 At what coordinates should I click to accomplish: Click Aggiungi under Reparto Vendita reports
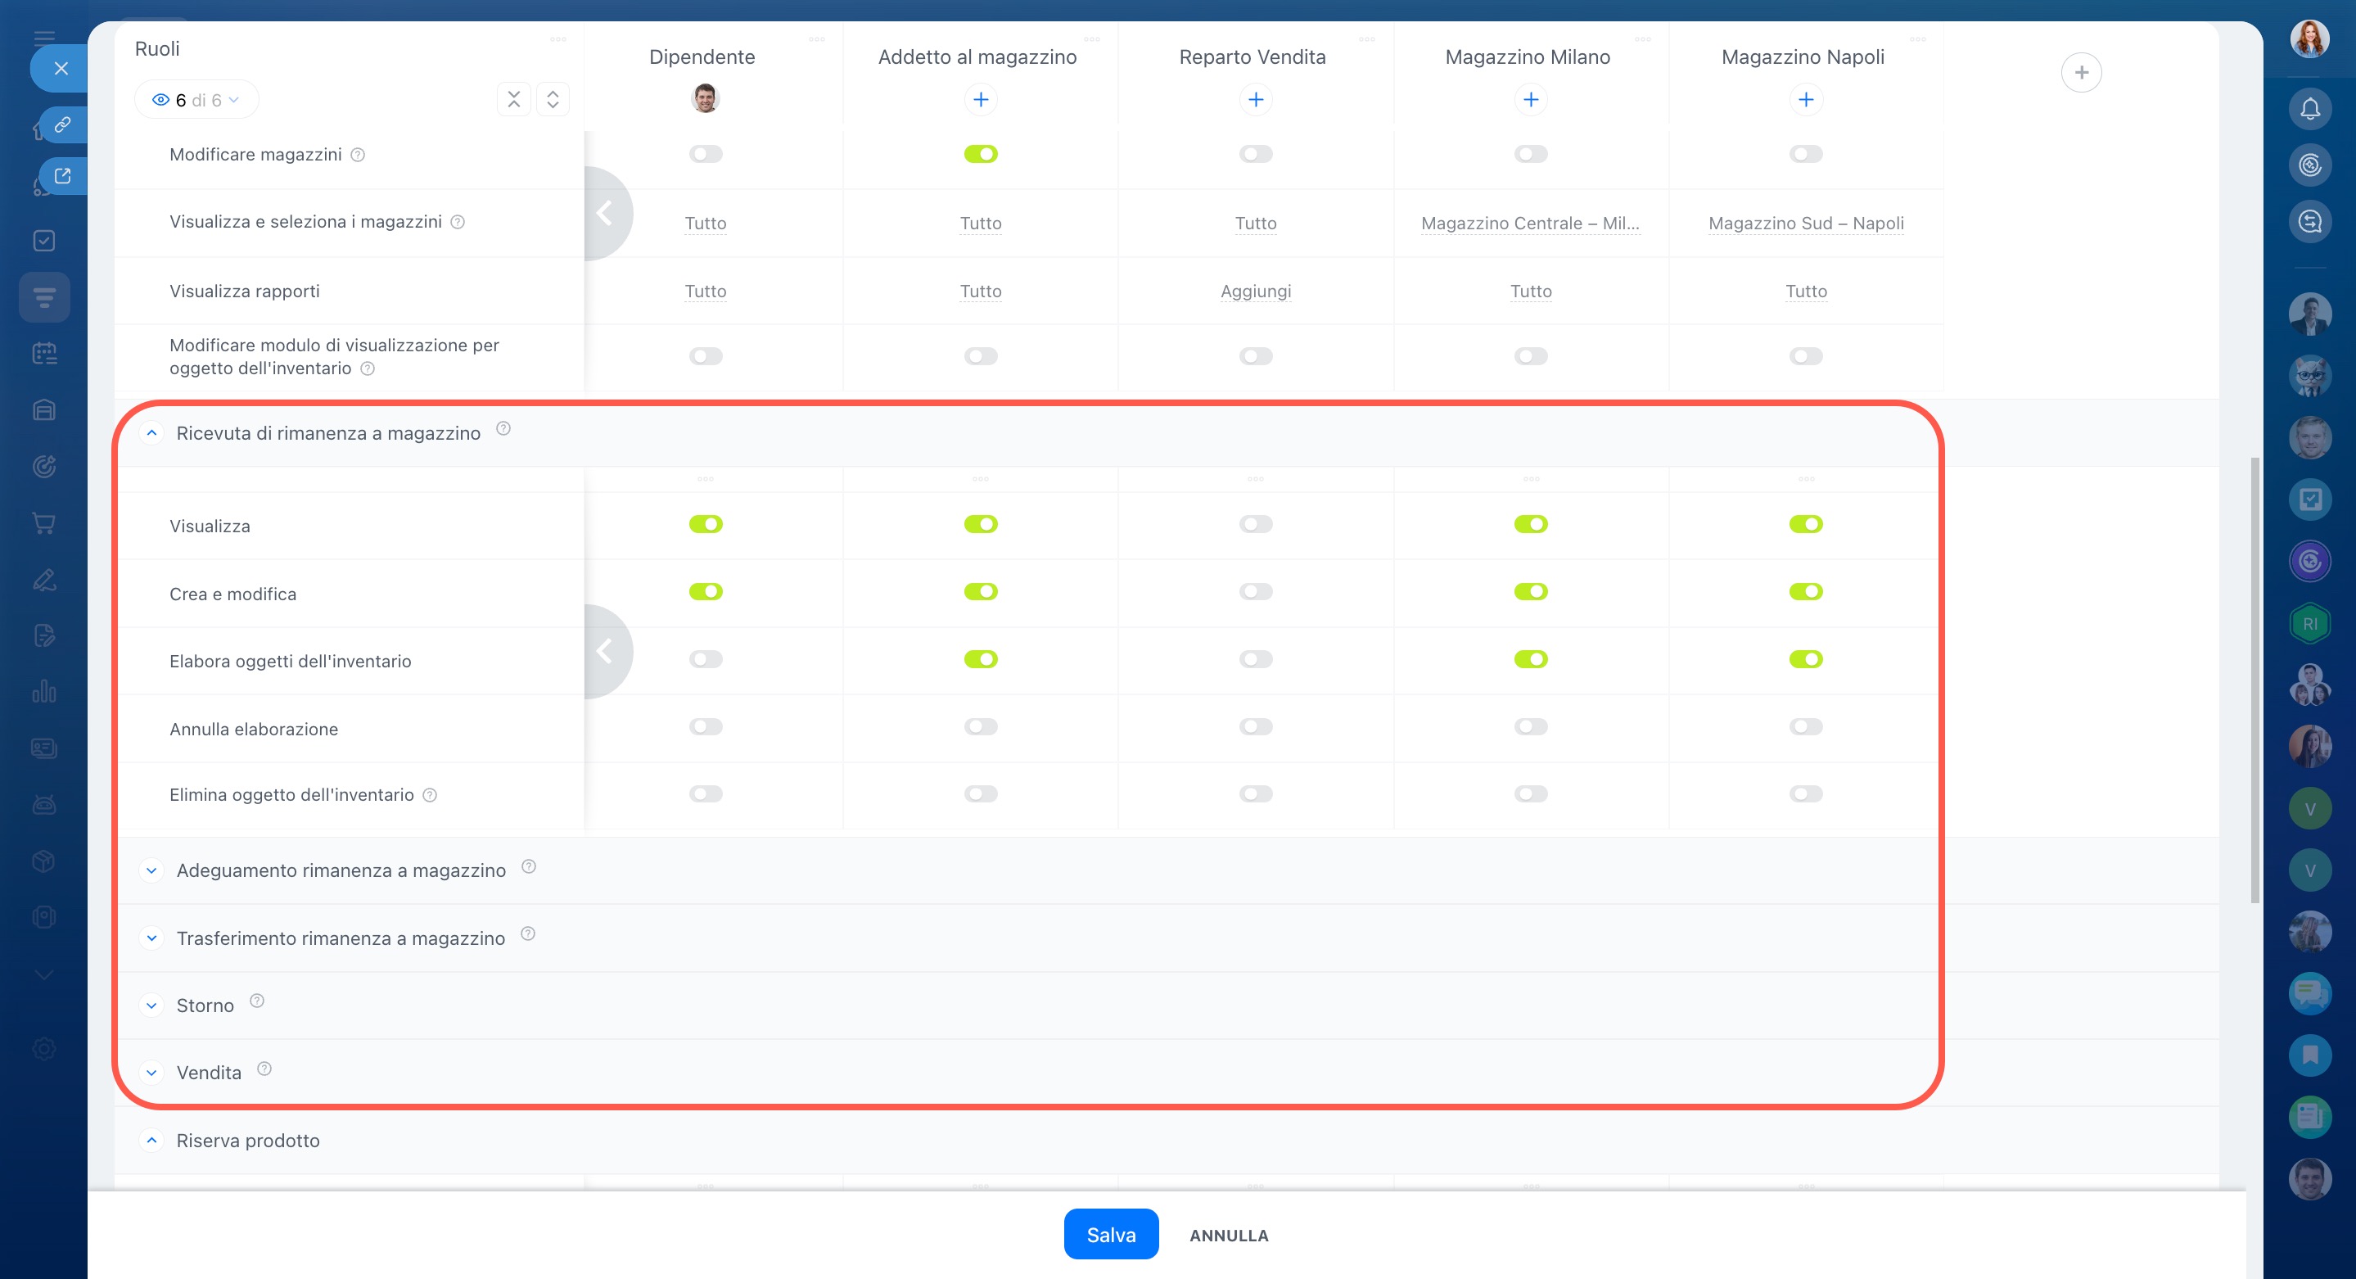click(1256, 291)
